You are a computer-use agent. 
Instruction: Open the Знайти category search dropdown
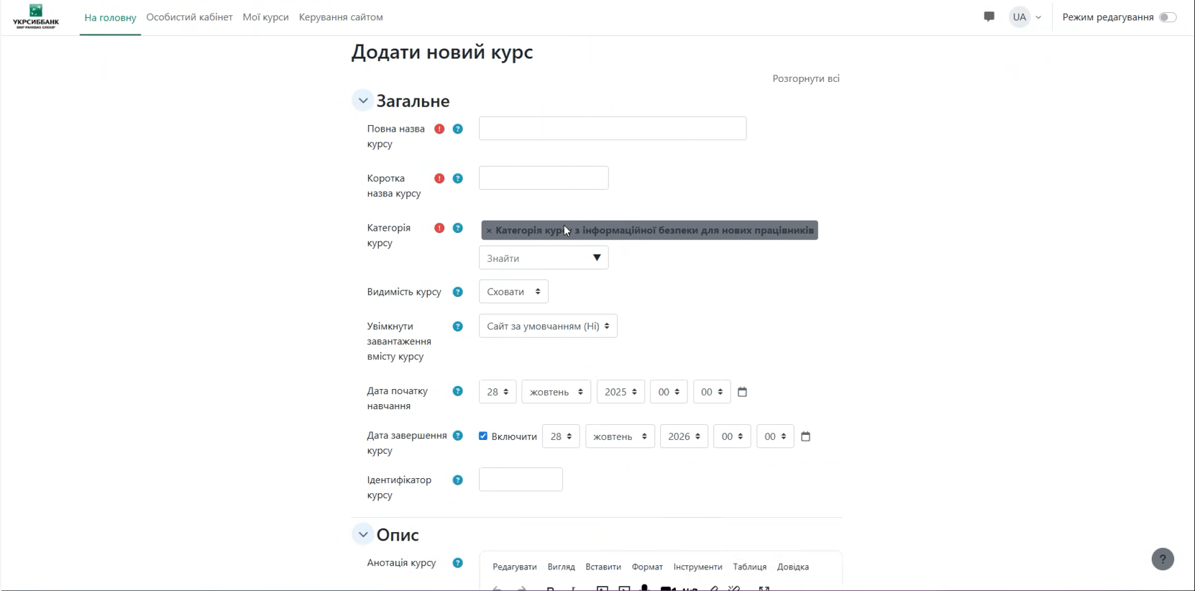tap(544, 258)
